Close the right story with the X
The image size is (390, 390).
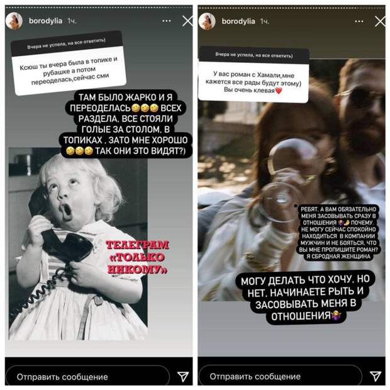coord(380,21)
